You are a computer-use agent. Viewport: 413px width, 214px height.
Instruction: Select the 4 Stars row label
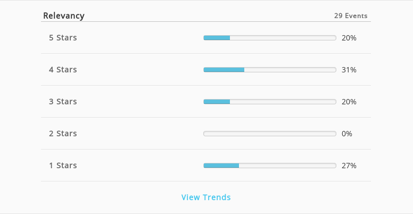(63, 70)
